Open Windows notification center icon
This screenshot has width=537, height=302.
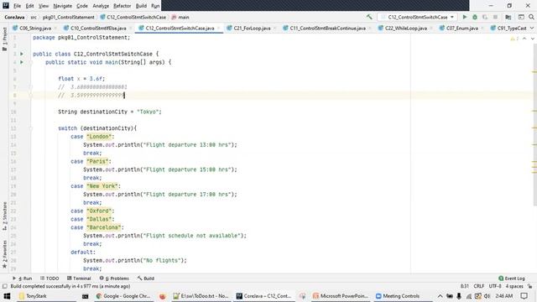click(x=524, y=296)
